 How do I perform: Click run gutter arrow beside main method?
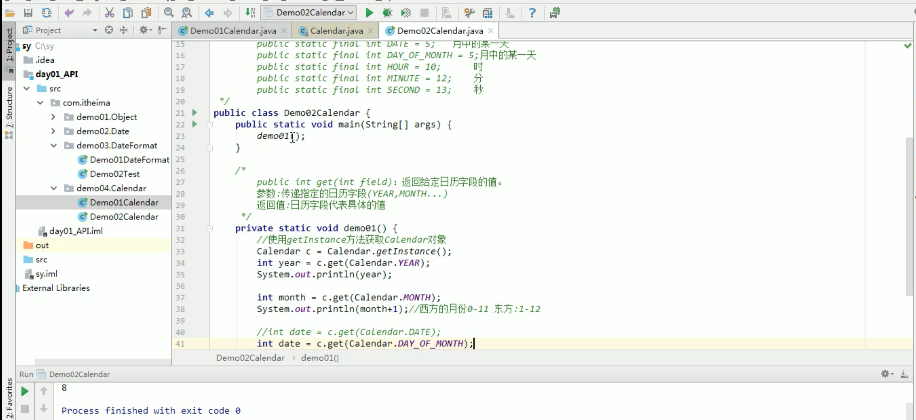click(195, 124)
